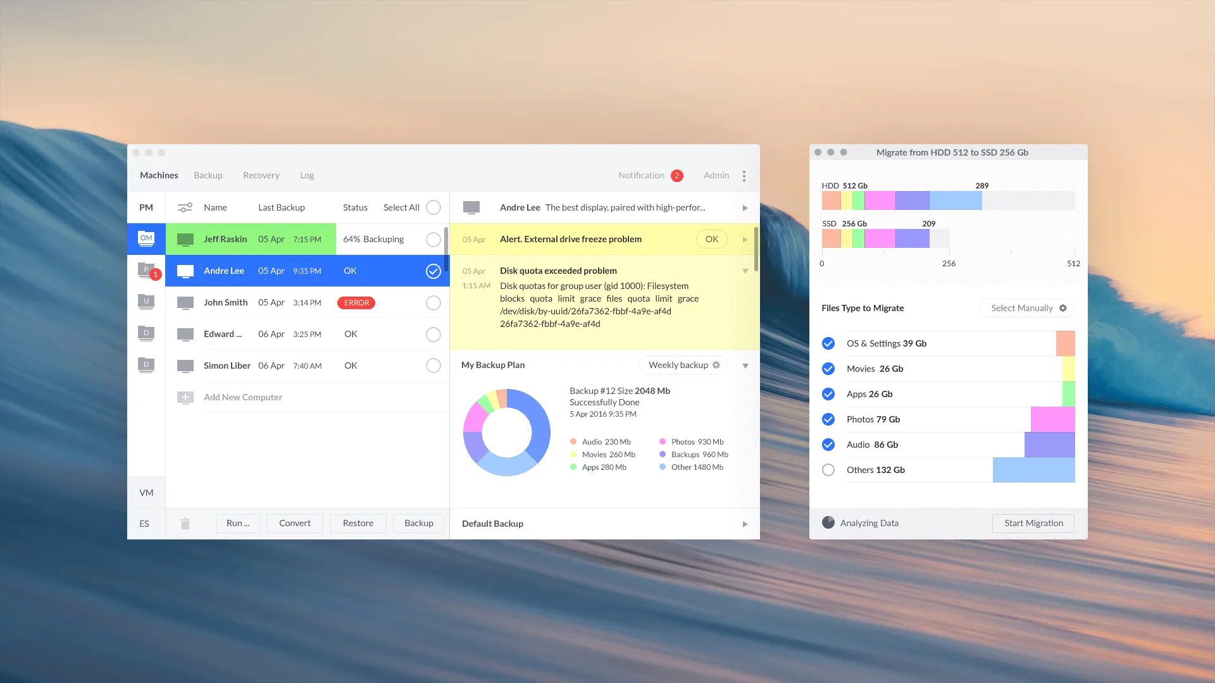Open the filter sliders icon near Name

coord(185,207)
